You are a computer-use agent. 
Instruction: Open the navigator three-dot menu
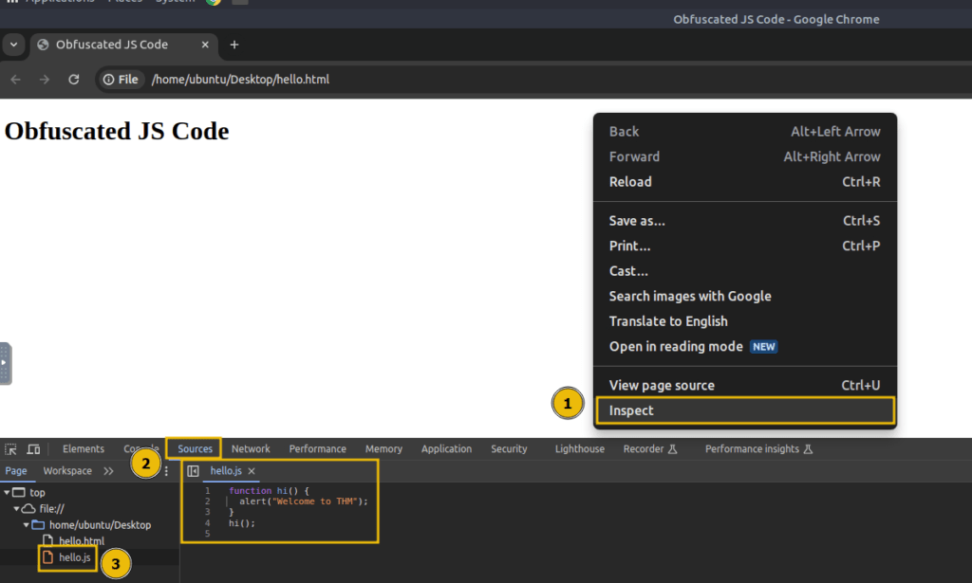coord(166,471)
